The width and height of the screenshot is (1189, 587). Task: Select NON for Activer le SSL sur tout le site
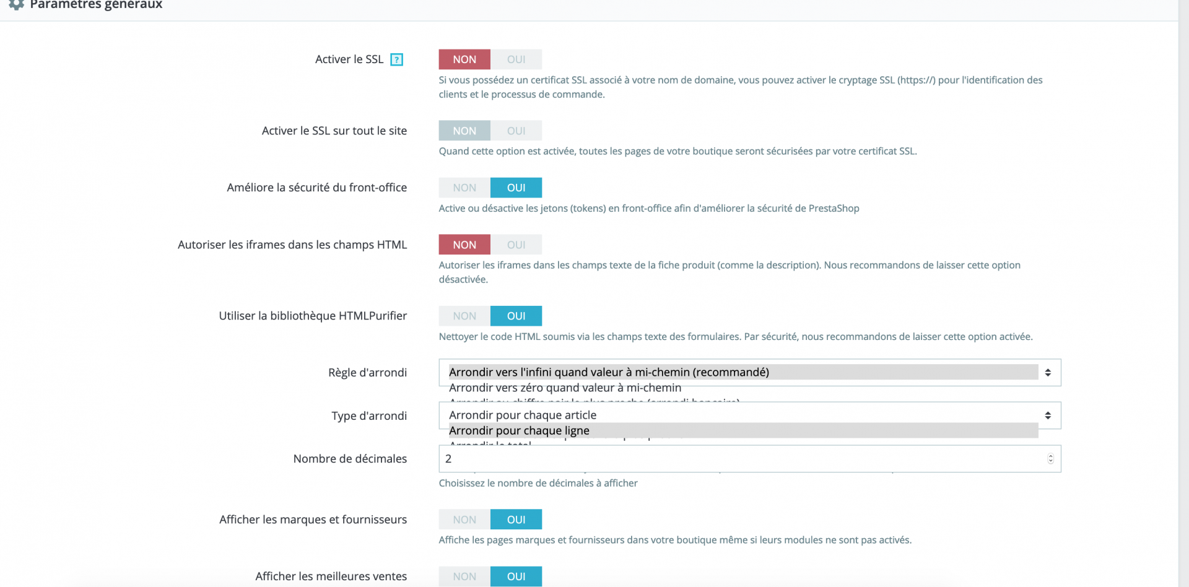click(464, 131)
